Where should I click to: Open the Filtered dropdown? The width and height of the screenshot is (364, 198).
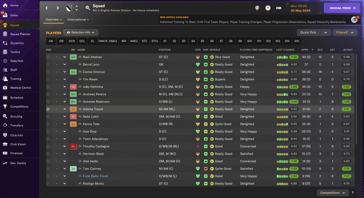[345, 32]
